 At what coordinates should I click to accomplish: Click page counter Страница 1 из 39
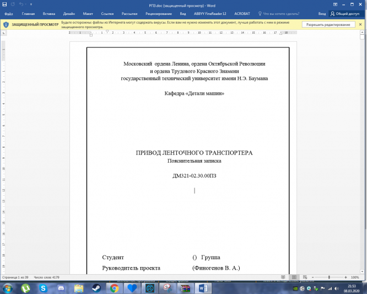click(15, 277)
